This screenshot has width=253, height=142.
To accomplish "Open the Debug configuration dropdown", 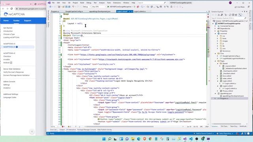I will 87,7.
